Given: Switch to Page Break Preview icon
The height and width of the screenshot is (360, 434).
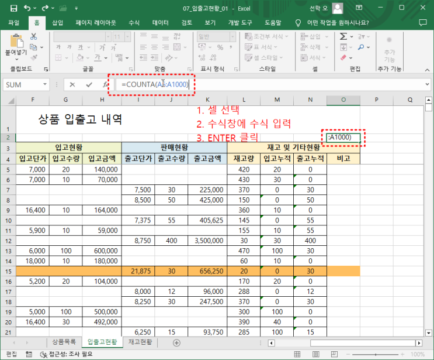Looking at the screenshot, I should (x=334, y=354).
